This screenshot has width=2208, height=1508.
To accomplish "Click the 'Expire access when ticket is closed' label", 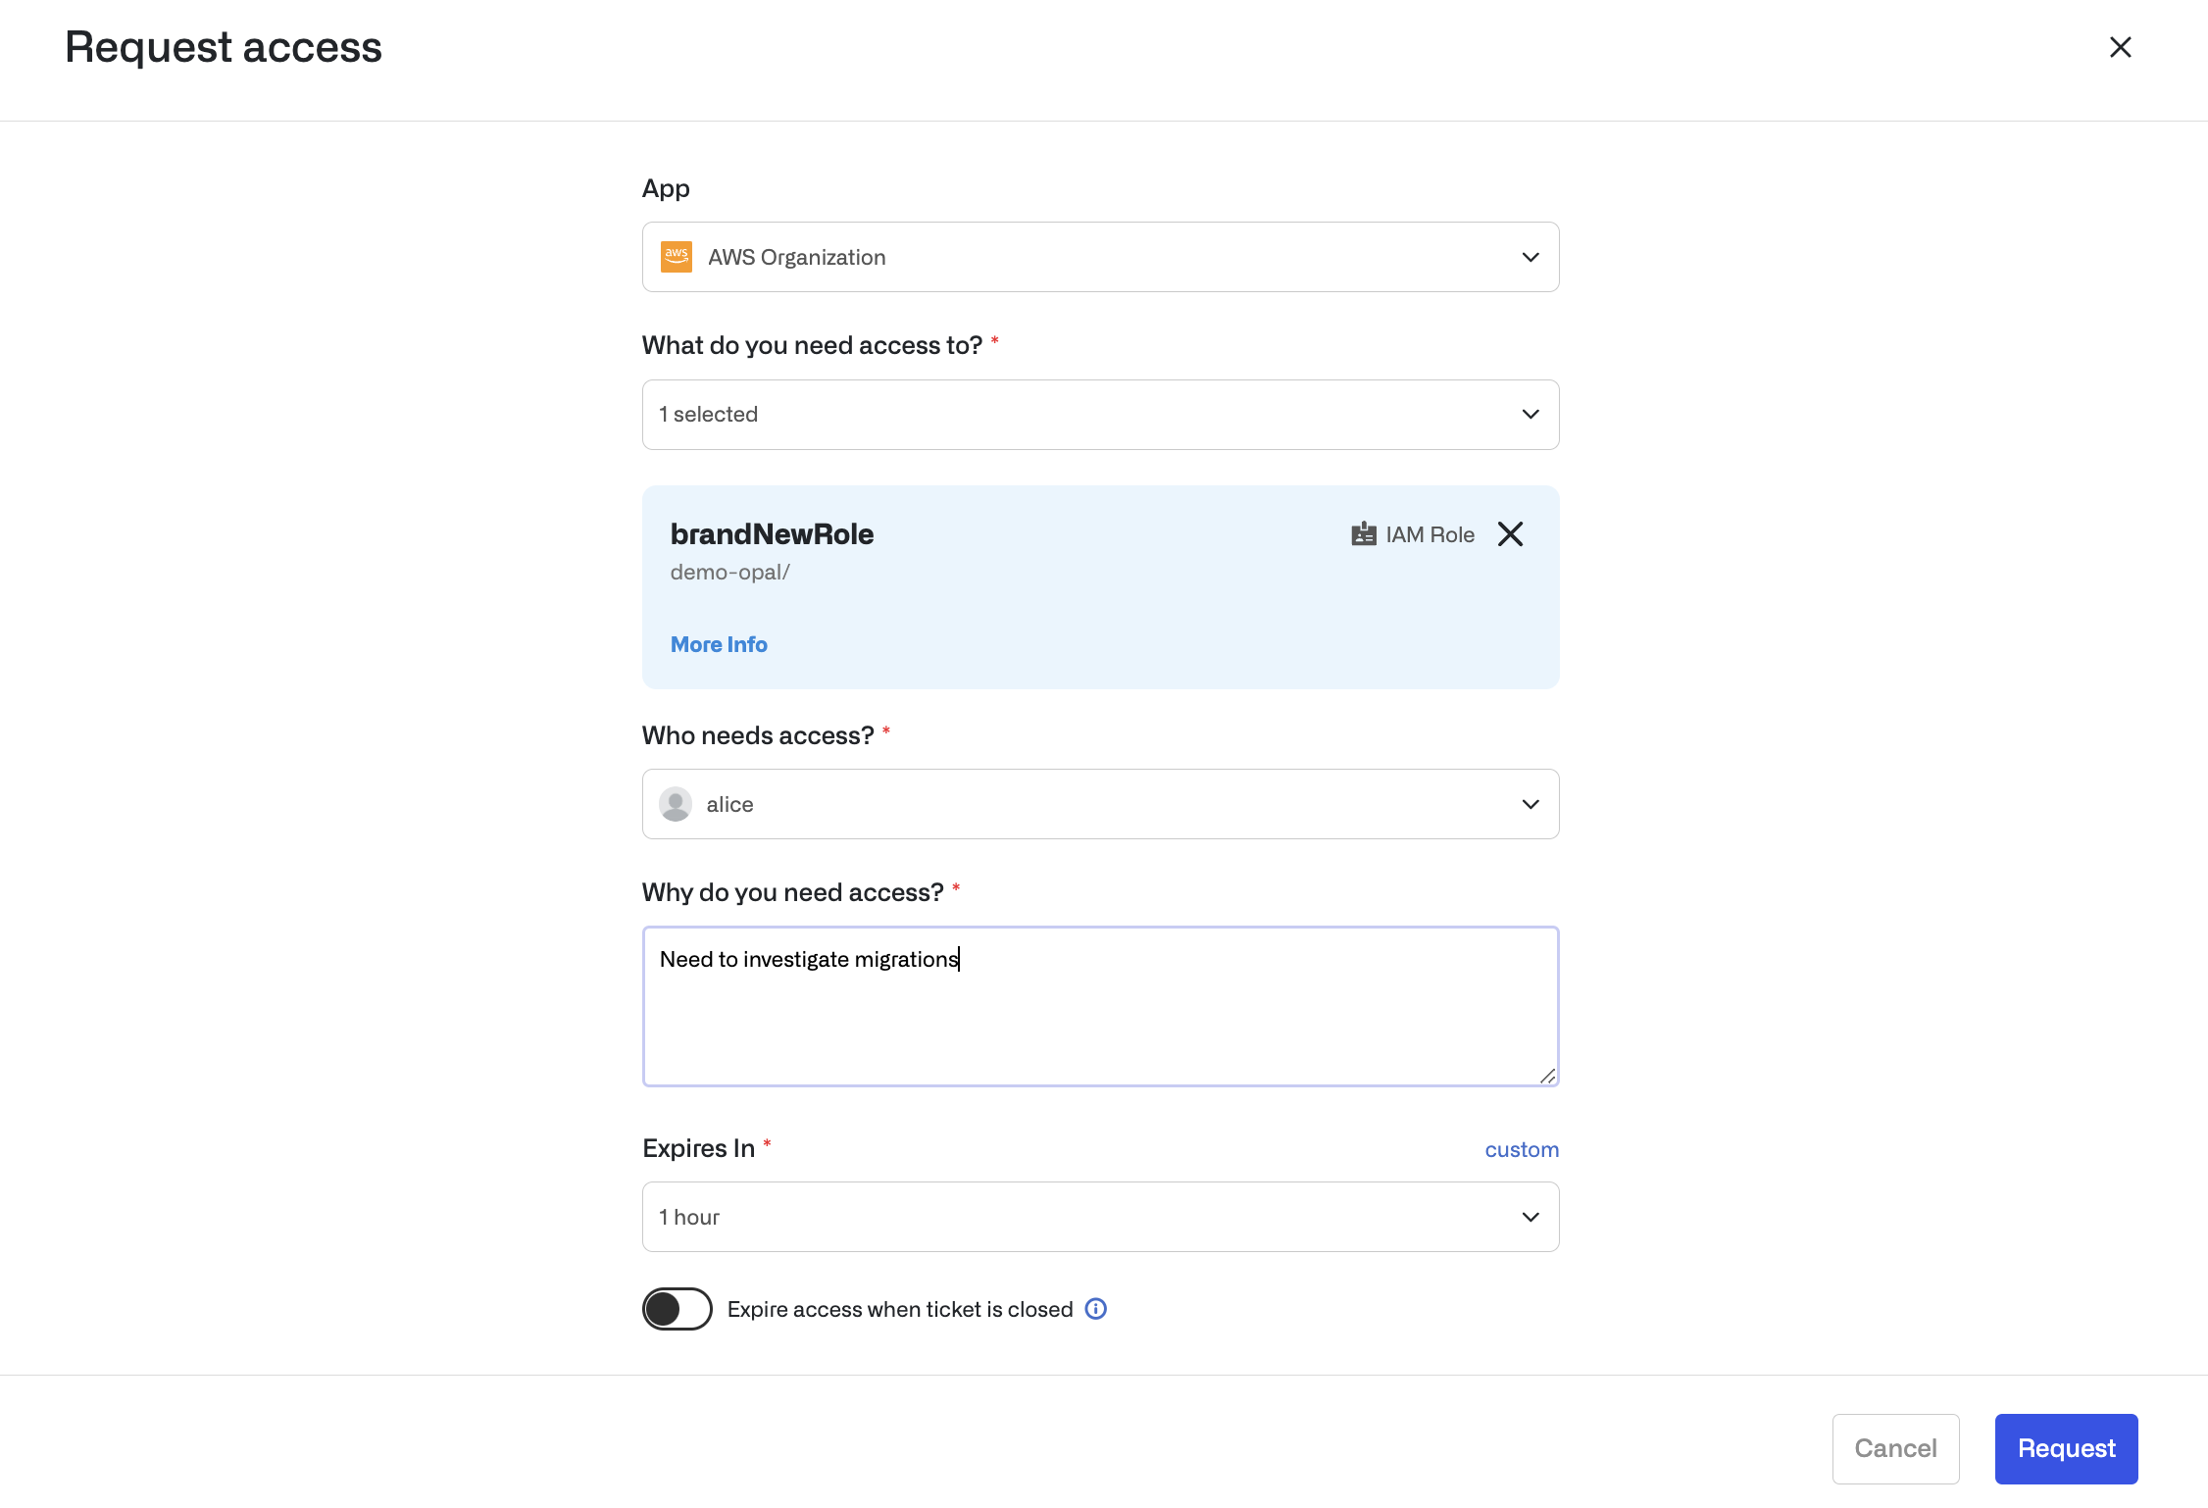I will 900,1309.
